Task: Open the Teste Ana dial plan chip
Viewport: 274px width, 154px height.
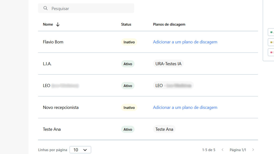Action: [164, 129]
